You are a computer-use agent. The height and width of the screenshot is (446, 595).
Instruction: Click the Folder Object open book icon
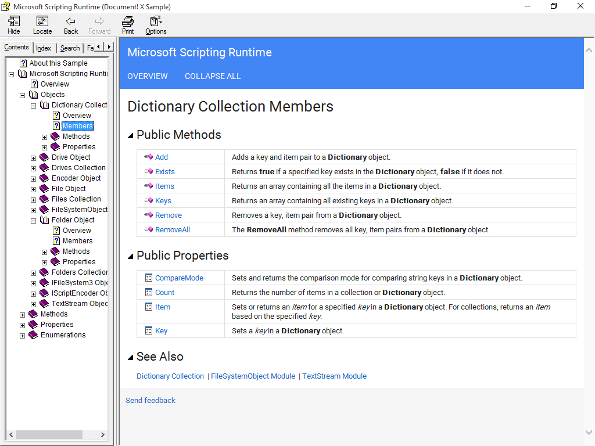click(x=44, y=220)
